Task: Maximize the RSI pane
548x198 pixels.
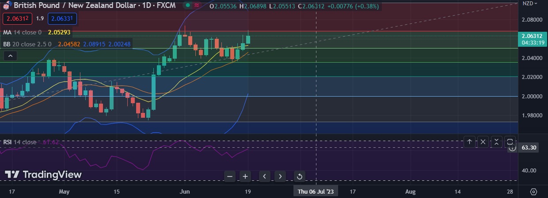Action: coord(510,142)
